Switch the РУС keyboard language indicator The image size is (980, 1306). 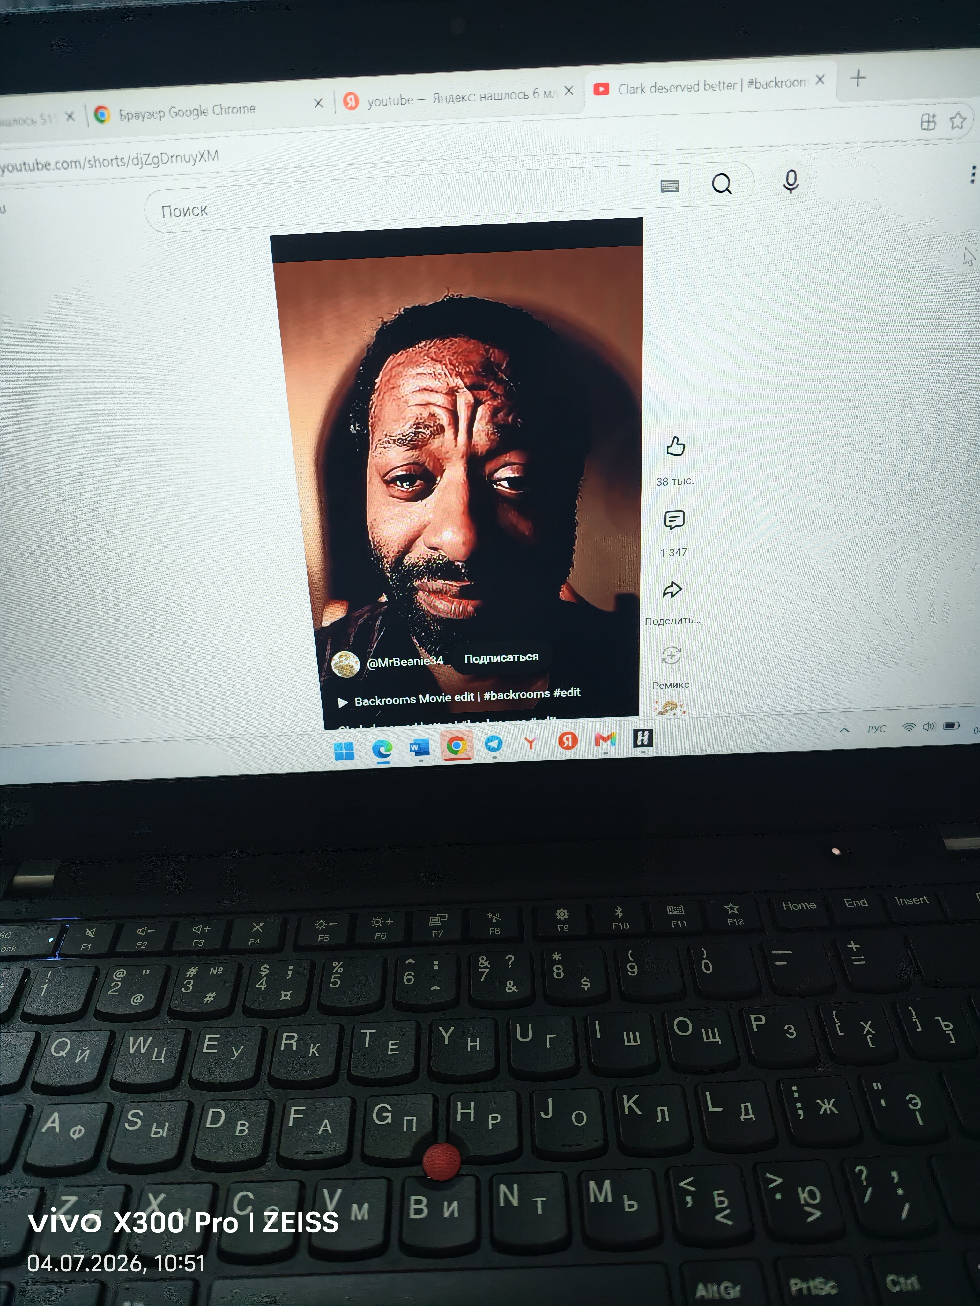(877, 729)
